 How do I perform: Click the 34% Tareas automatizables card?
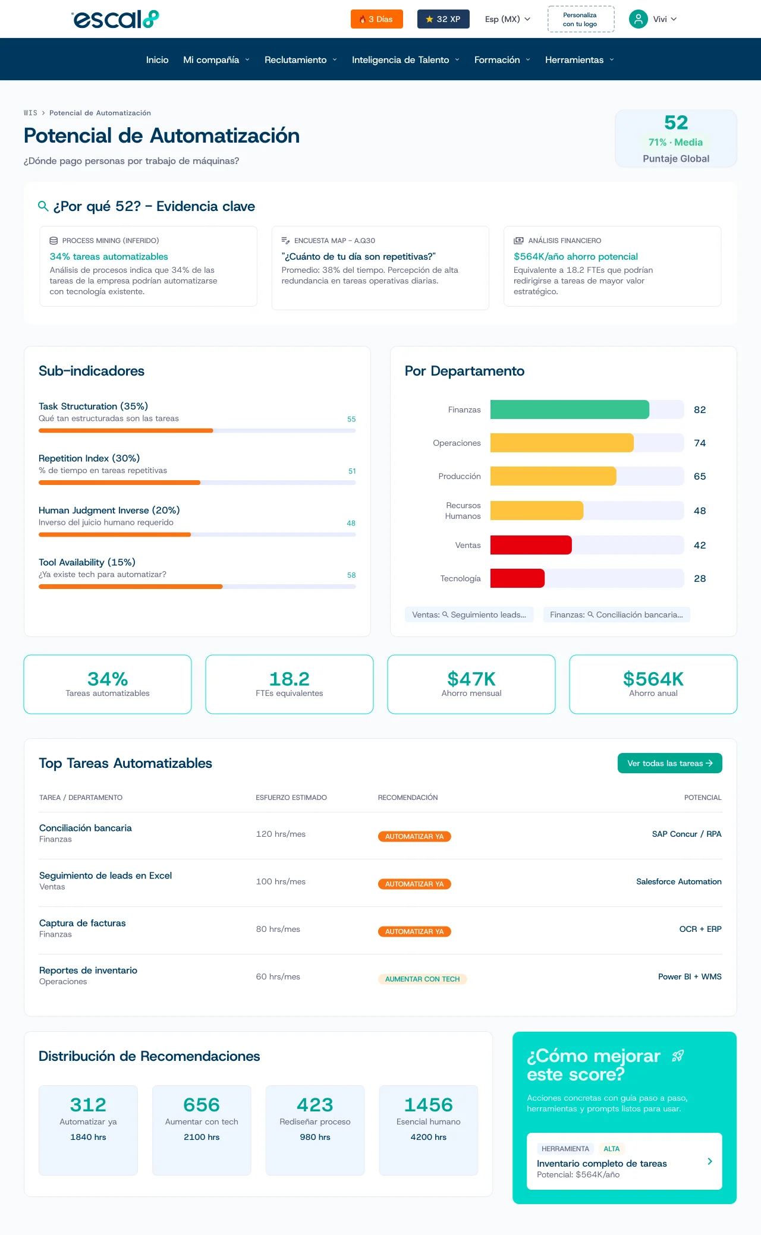point(108,684)
